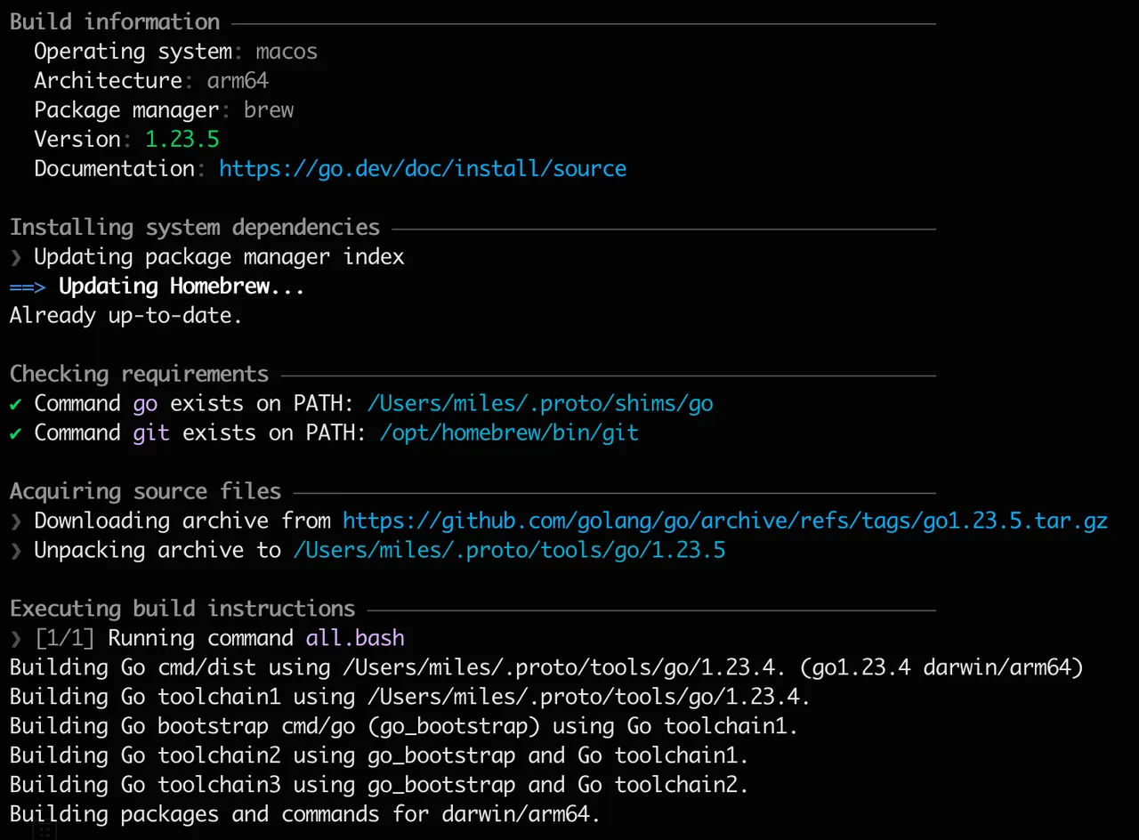Screen dimensions: 1139x840
Task: Click the 'Building Go toolchain2' output line
Action: click(x=379, y=755)
